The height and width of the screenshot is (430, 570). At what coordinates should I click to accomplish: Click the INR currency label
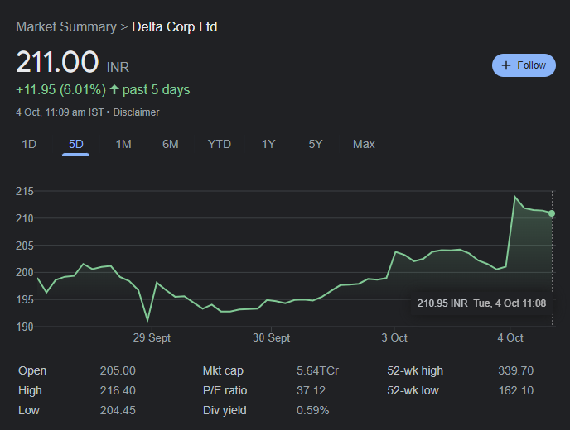(118, 67)
